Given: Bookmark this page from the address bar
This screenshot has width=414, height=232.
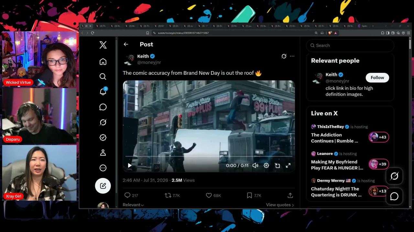Looking at the screenshot, I should [x=147, y=33].
